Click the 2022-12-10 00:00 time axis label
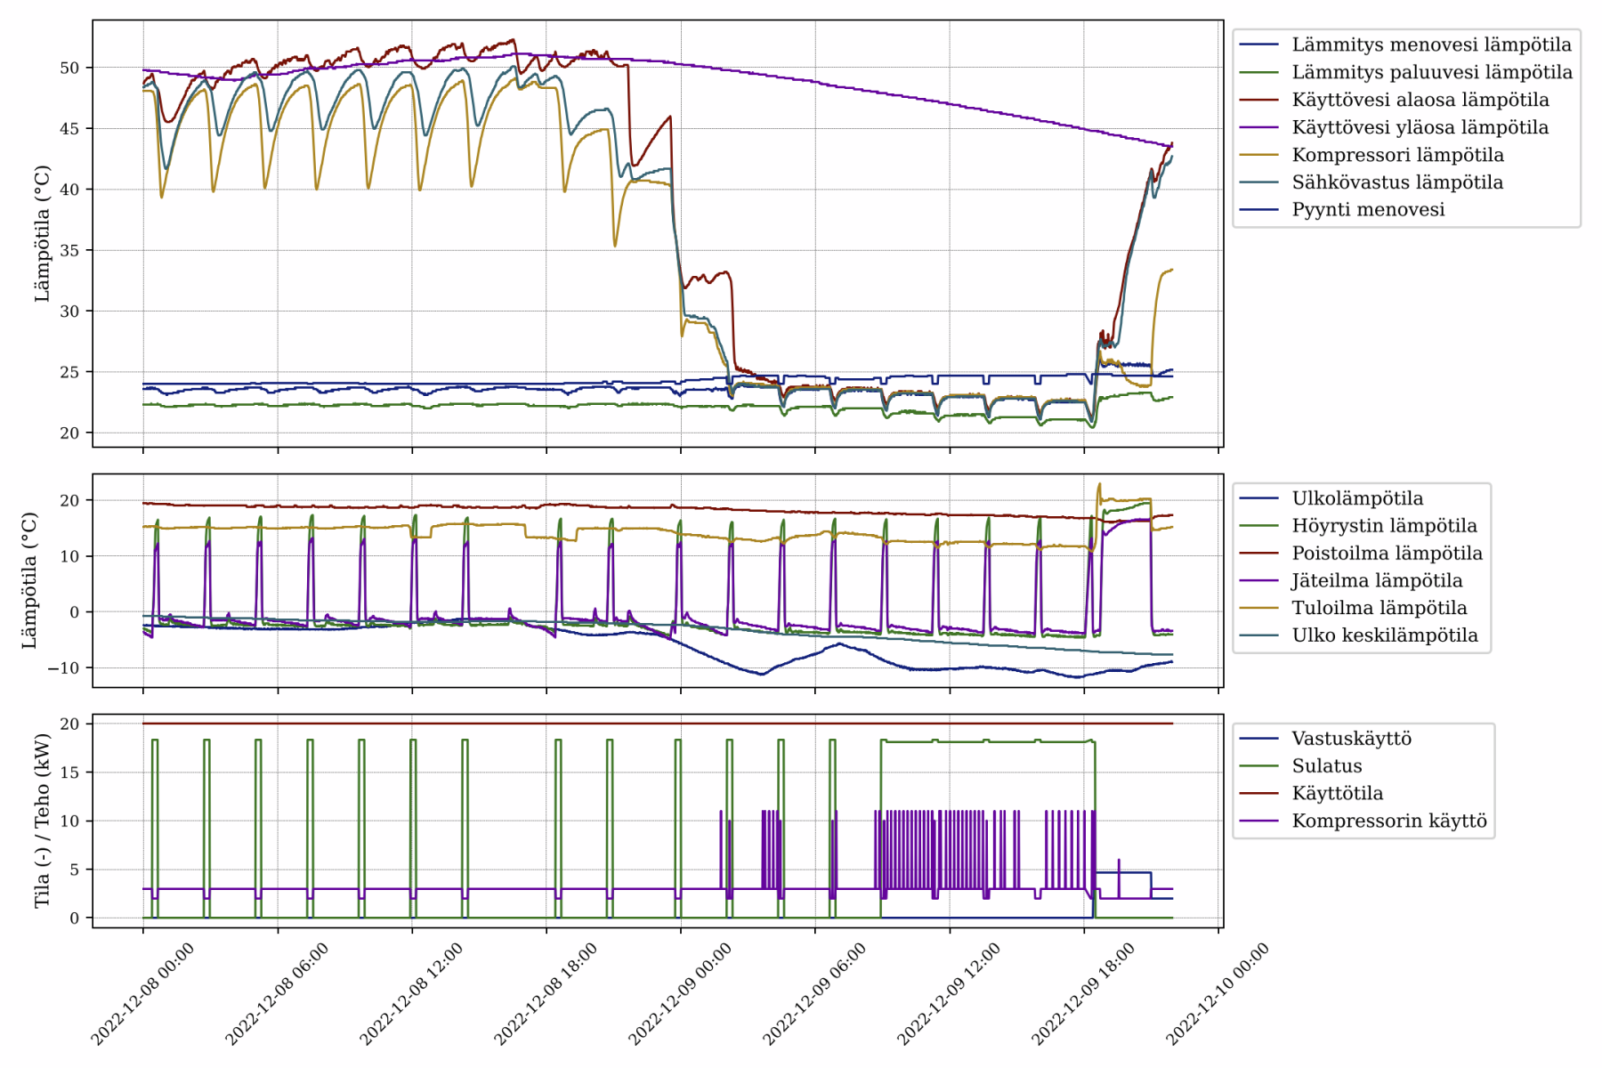The height and width of the screenshot is (1068, 1602). (1218, 993)
